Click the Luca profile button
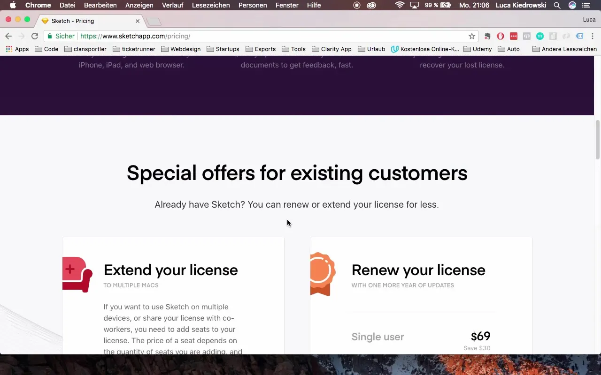The width and height of the screenshot is (601, 375). (589, 20)
